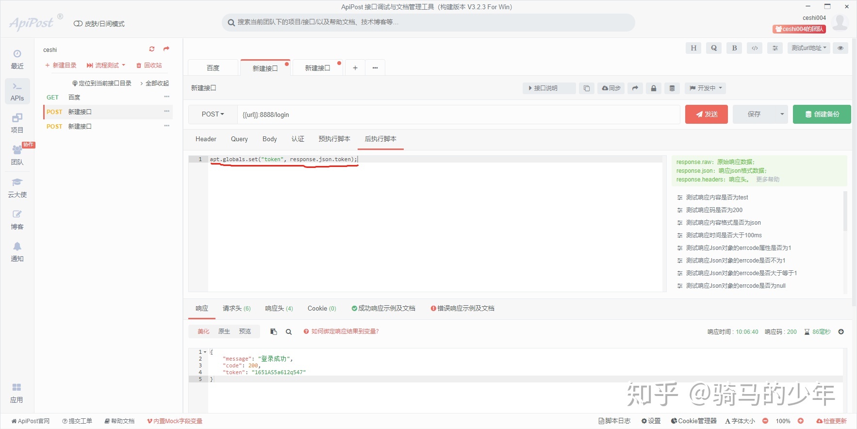The width and height of the screenshot is (857, 429).
Task: Open the Cookie (0) tab
Action: coord(322,309)
